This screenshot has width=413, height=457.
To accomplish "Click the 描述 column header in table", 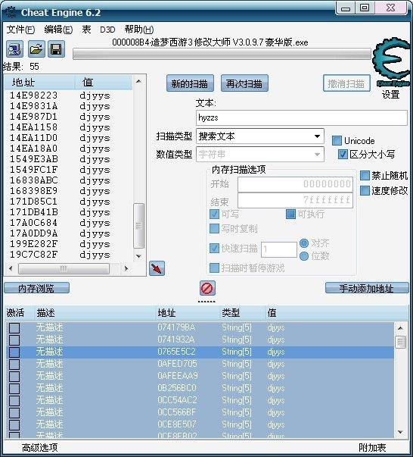I will (95, 313).
